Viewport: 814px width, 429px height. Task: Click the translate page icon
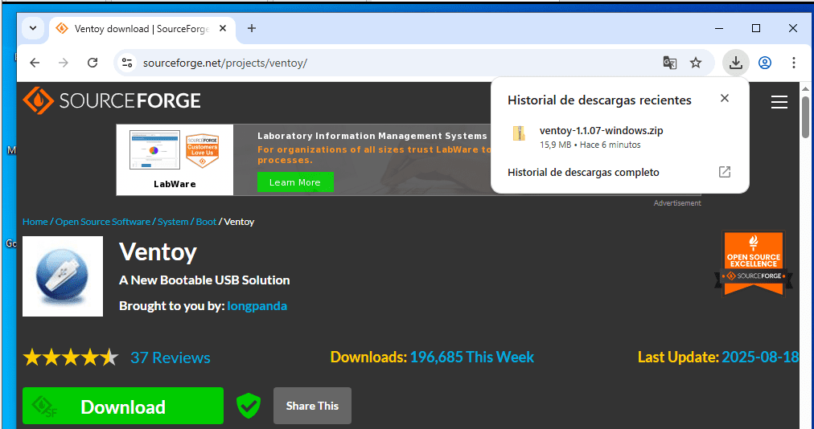pos(669,63)
